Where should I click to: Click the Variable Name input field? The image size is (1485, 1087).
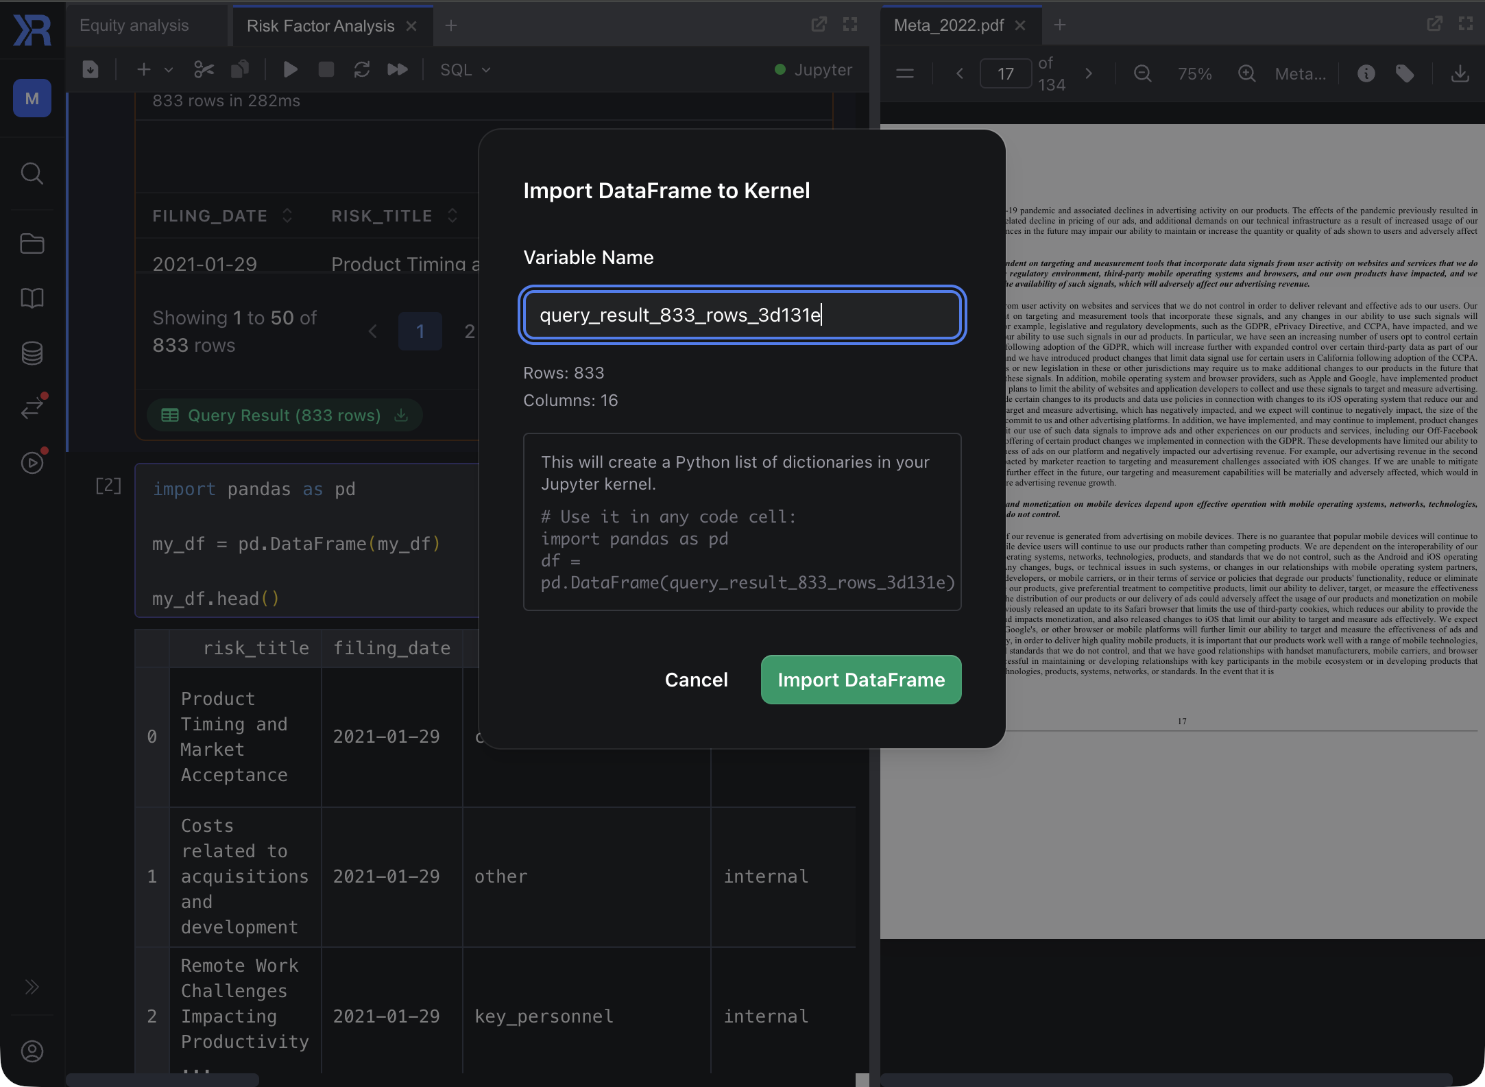742,315
